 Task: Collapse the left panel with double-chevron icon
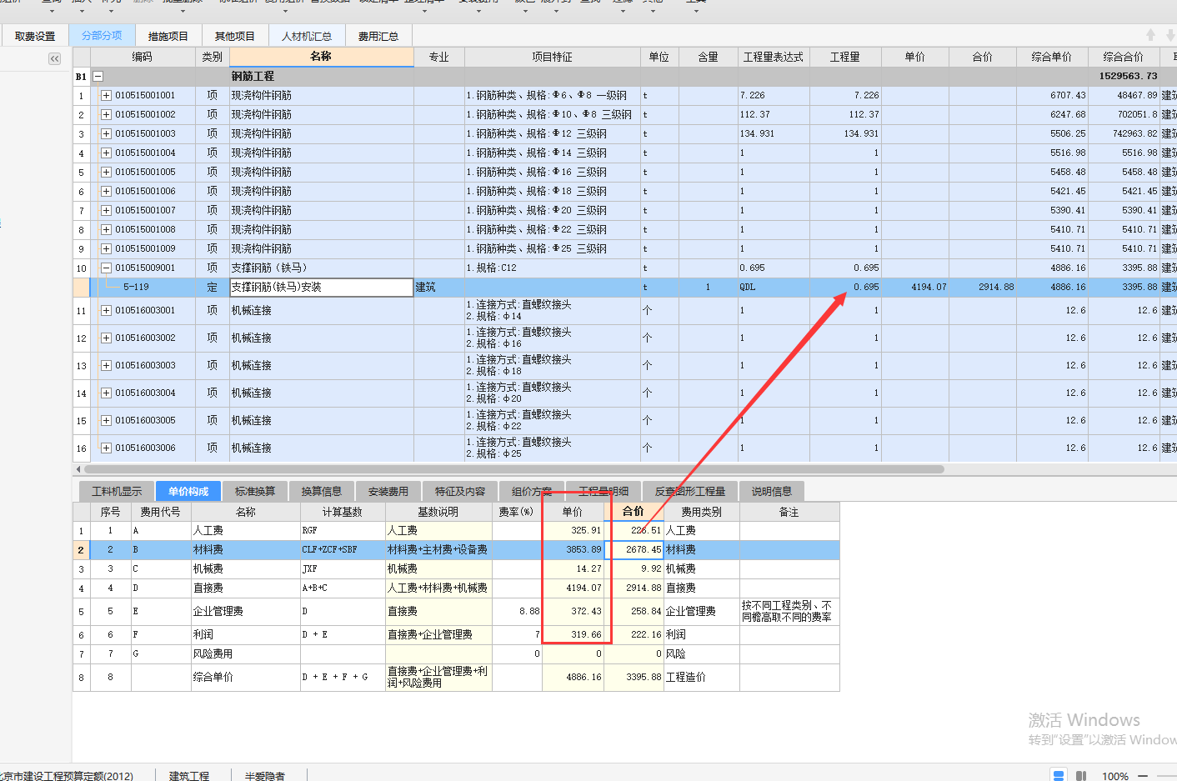point(54,58)
